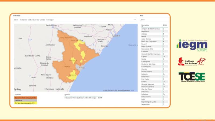
Task: Open the Terms link on the map
Action: click(132, 90)
